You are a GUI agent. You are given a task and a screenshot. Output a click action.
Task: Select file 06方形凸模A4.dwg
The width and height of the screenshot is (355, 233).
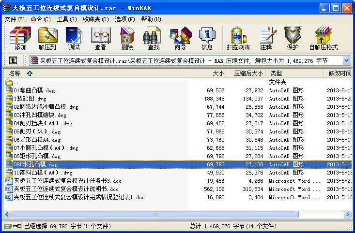click(37, 140)
